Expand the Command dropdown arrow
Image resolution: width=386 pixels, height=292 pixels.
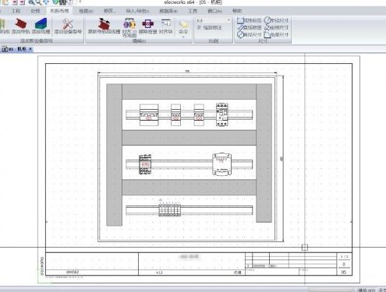pos(183,37)
